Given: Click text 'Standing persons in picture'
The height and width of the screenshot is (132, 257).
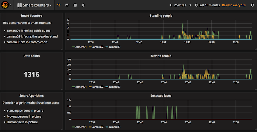Looking at the screenshot, I should [25, 111].
